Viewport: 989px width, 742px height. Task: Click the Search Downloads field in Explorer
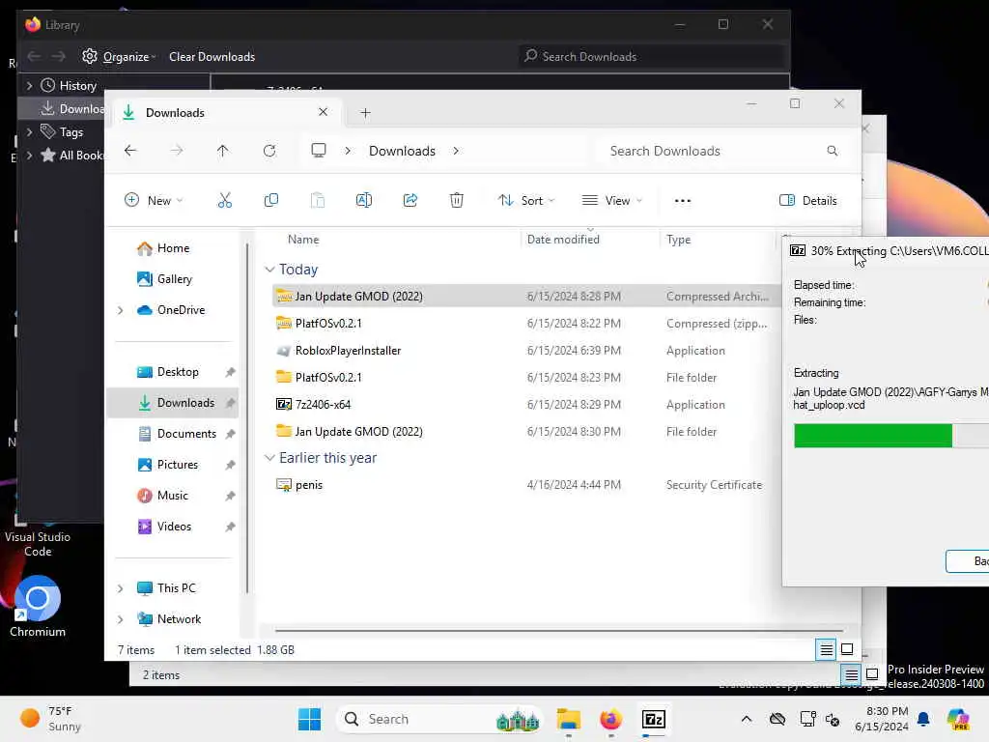(722, 151)
